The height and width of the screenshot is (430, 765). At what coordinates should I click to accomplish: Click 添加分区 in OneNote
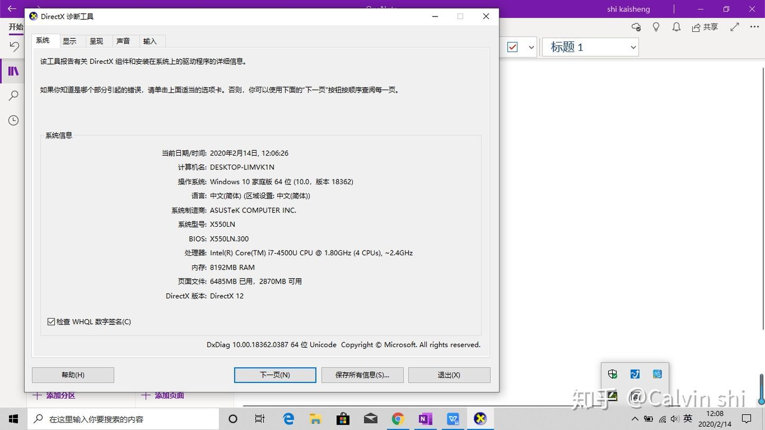click(x=54, y=395)
